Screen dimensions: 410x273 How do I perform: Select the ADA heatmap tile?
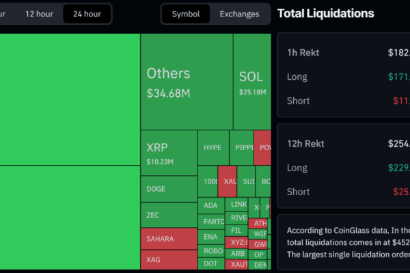(x=210, y=205)
